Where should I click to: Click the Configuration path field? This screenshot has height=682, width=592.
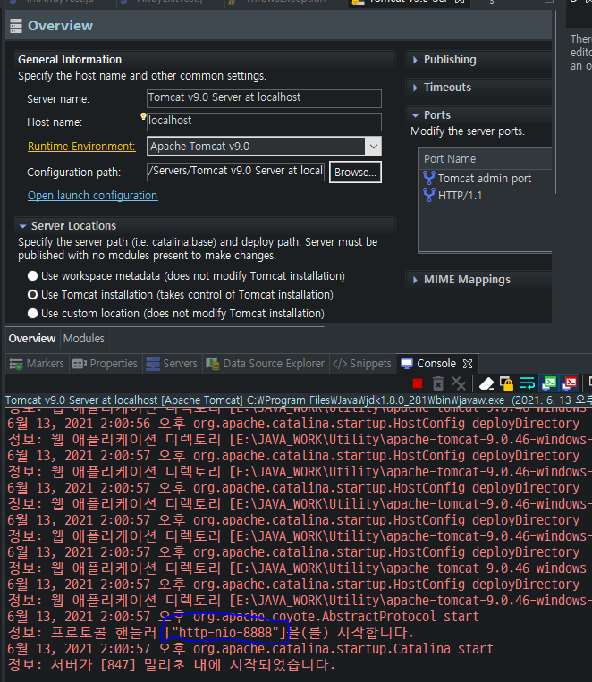click(x=235, y=171)
